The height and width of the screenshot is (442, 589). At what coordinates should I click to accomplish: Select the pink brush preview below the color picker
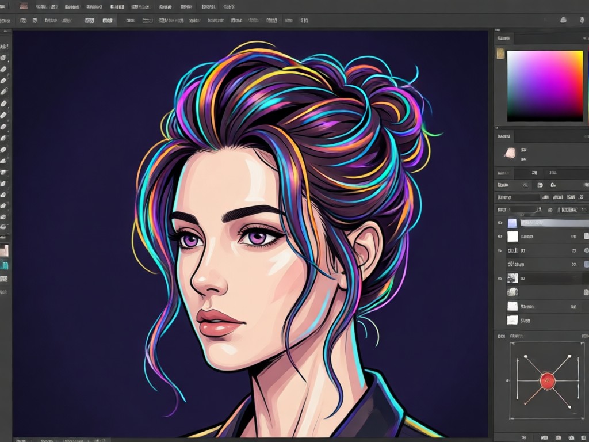point(510,153)
